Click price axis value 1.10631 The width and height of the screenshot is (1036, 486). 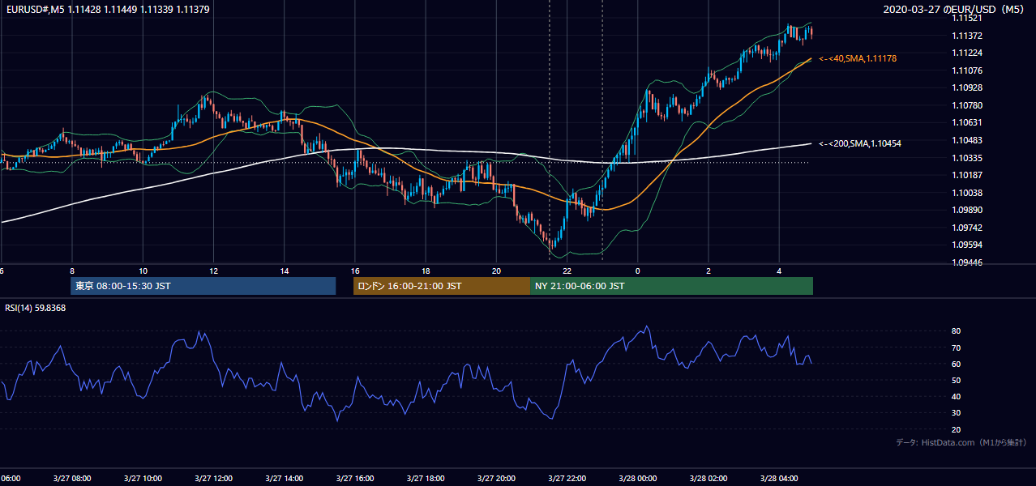click(x=966, y=122)
